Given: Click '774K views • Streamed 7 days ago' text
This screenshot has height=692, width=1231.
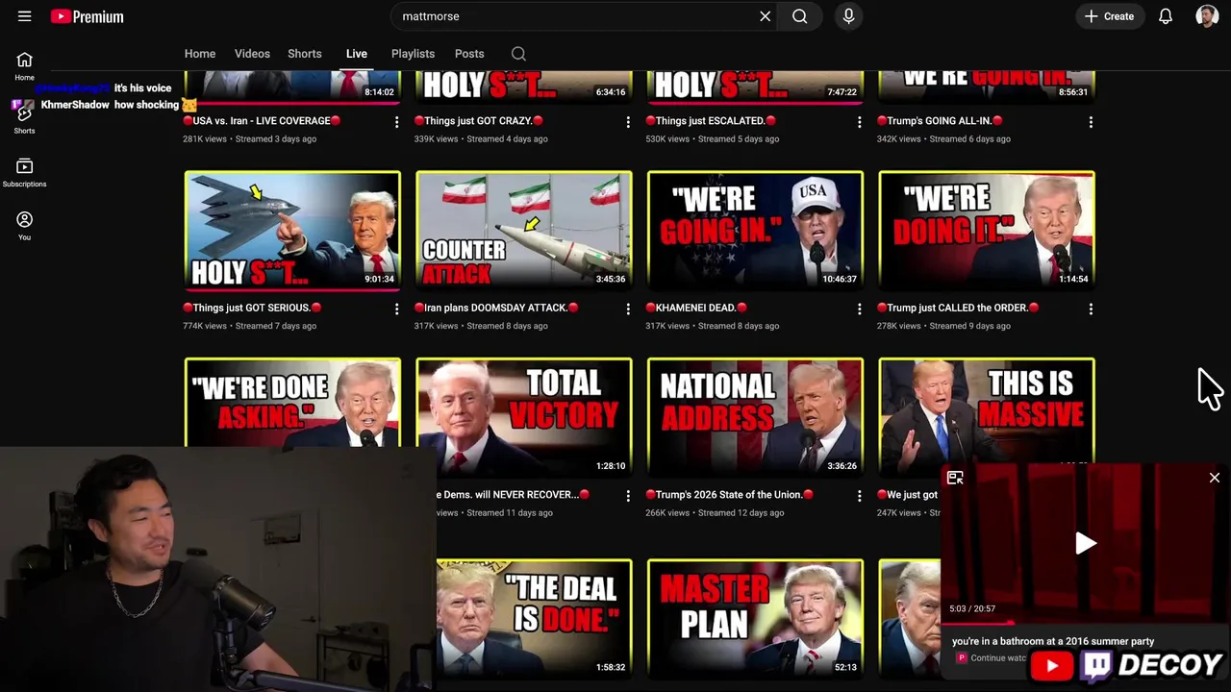Looking at the screenshot, I should coord(249,326).
